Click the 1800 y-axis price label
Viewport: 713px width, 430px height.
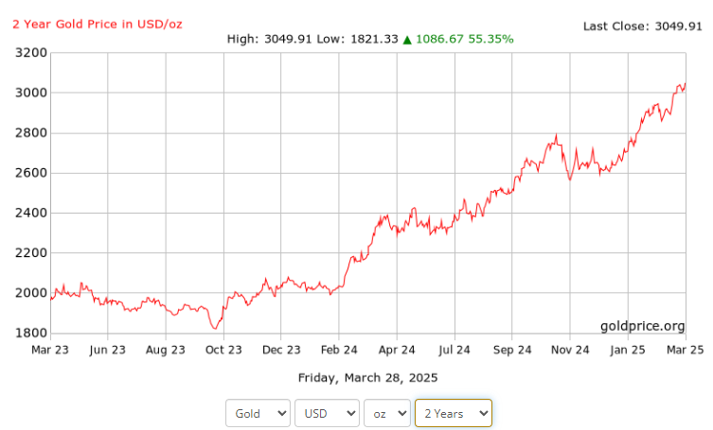(27, 333)
